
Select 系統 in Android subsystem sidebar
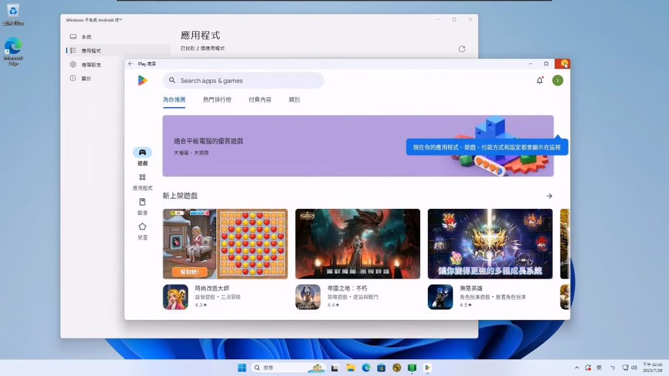pyautogui.click(x=118, y=37)
